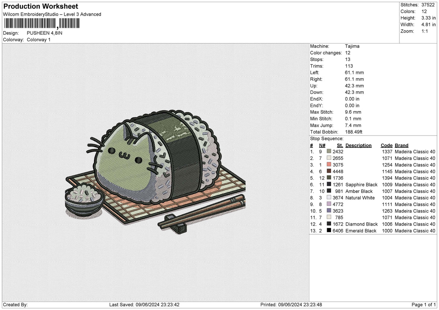Select the 'Description' column header

click(359, 145)
